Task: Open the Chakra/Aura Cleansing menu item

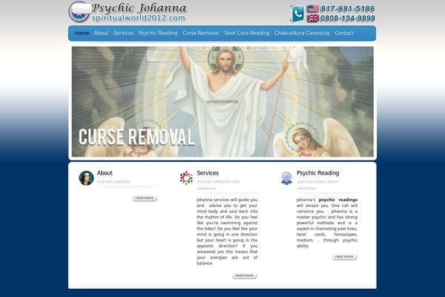Action: [302, 33]
